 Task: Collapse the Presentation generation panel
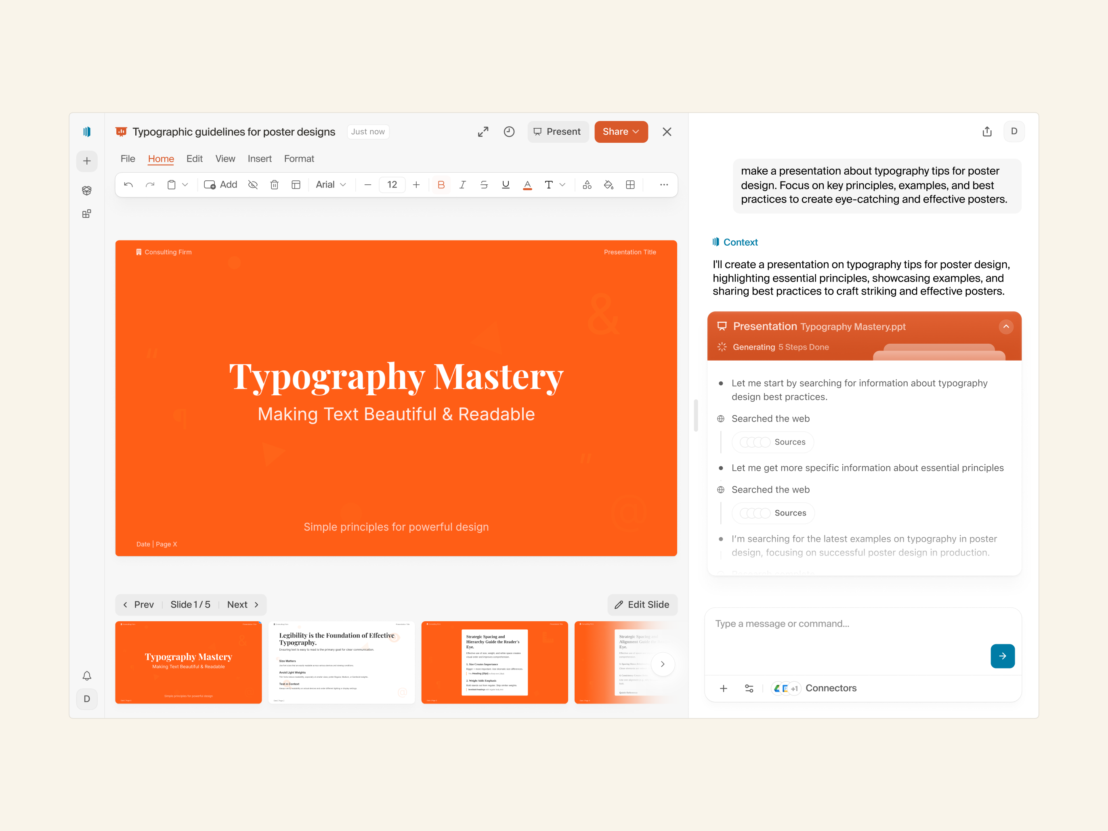(1006, 326)
